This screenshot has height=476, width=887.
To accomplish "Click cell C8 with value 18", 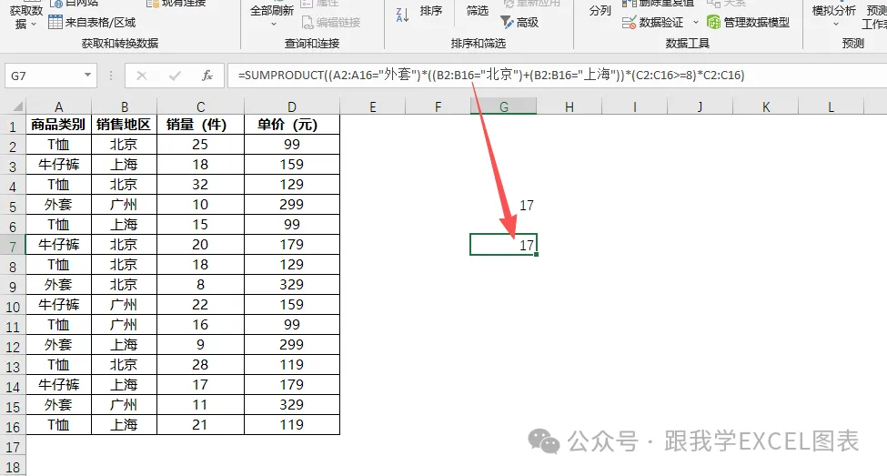I will coord(200,264).
